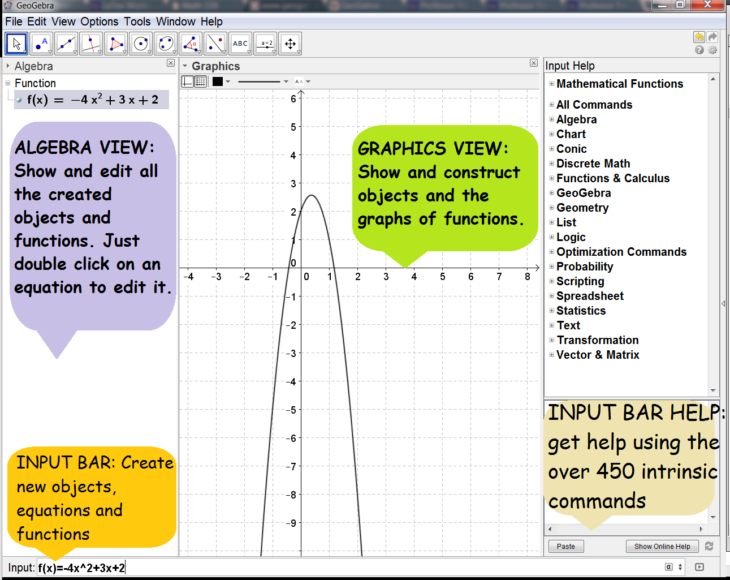Toggle axes display in Graphics style bar
The width and height of the screenshot is (730, 580).
pos(187,81)
